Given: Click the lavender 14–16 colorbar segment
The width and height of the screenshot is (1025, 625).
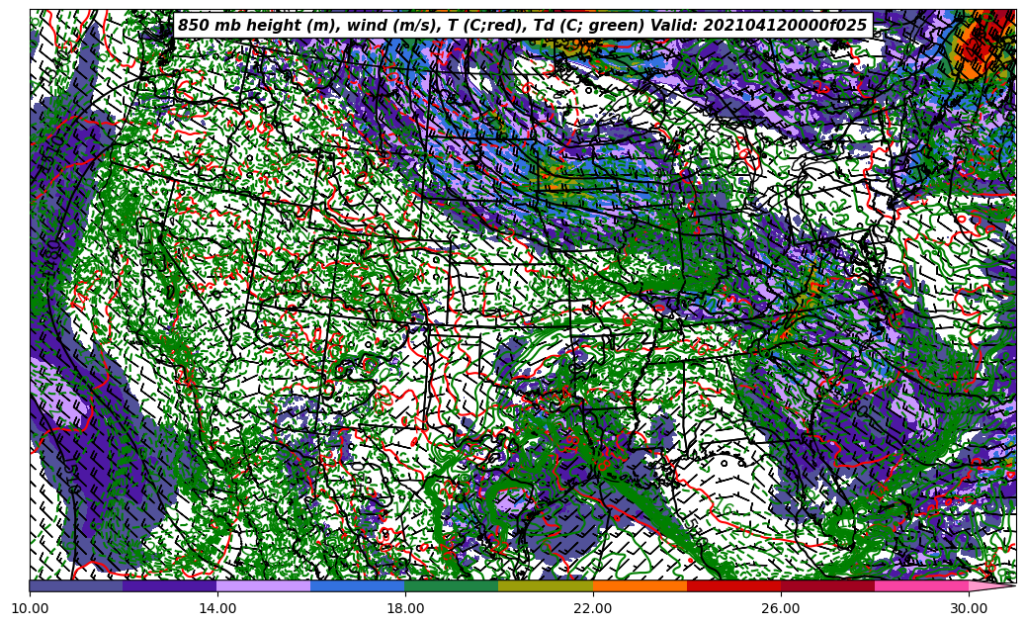Looking at the screenshot, I should (x=264, y=585).
